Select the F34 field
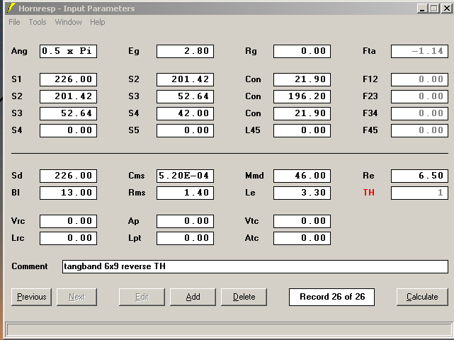The width and height of the screenshot is (454, 340). (419, 113)
